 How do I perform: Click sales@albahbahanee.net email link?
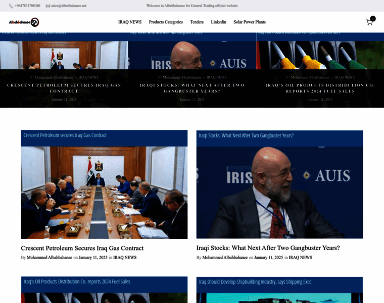[x=69, y=6]
